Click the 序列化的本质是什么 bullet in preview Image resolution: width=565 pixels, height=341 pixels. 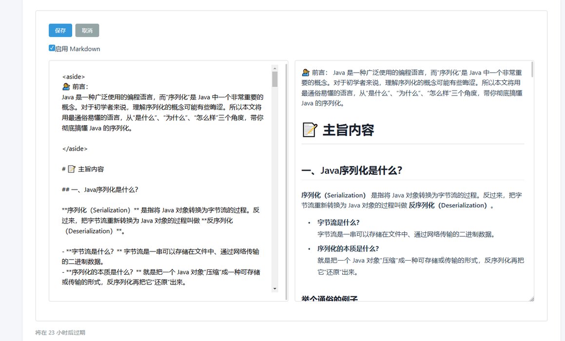click(x=348, y=248)
